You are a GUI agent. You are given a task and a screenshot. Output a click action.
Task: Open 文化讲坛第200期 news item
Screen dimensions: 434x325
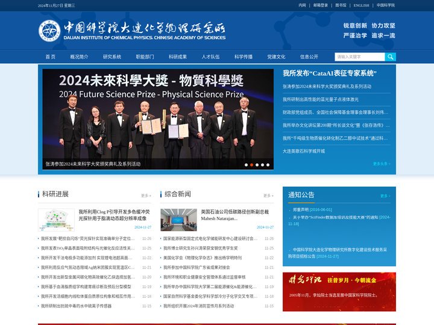[x=336, y=125]
